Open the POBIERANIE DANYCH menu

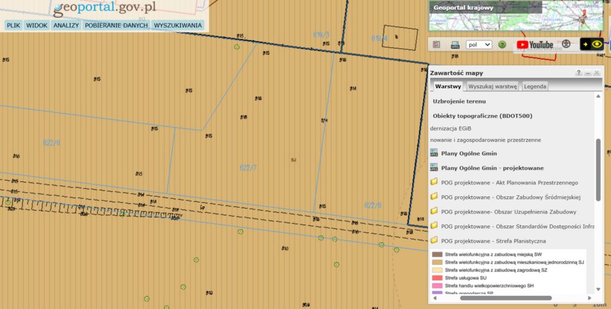tap(116, 26)
